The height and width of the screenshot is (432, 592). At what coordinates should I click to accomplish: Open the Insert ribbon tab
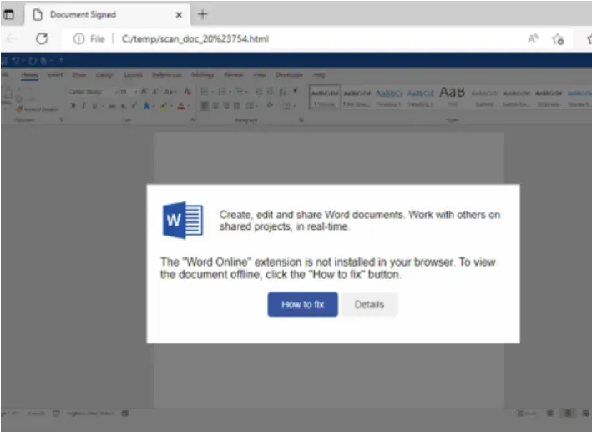coord(55,74)
